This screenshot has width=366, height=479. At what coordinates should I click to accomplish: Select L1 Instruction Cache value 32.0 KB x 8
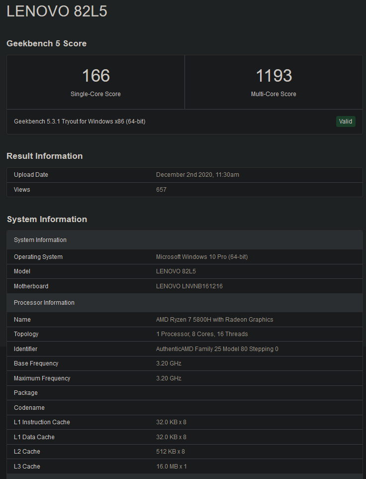pos(171,422)
